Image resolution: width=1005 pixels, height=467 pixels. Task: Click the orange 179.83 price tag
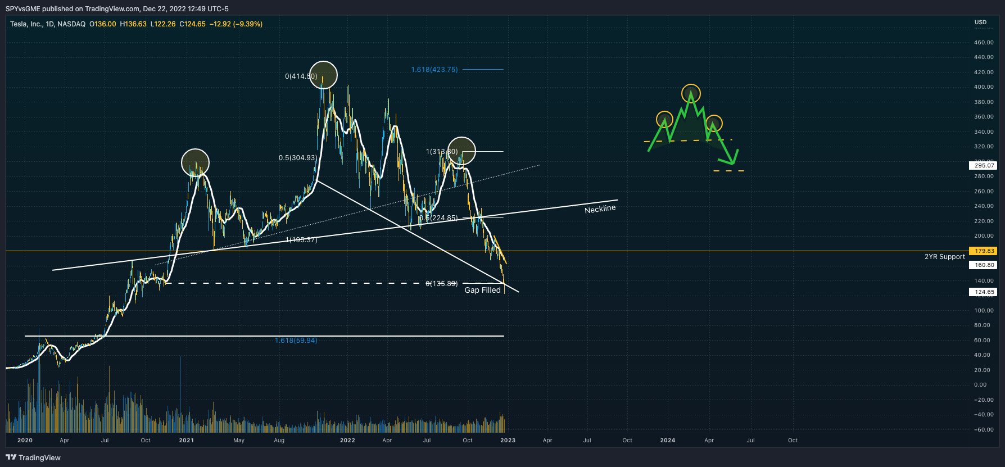(x=984, y=251)
